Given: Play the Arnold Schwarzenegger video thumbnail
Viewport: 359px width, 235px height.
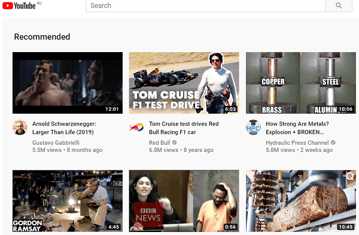Looking at the screenshot, I should [68, 83].
